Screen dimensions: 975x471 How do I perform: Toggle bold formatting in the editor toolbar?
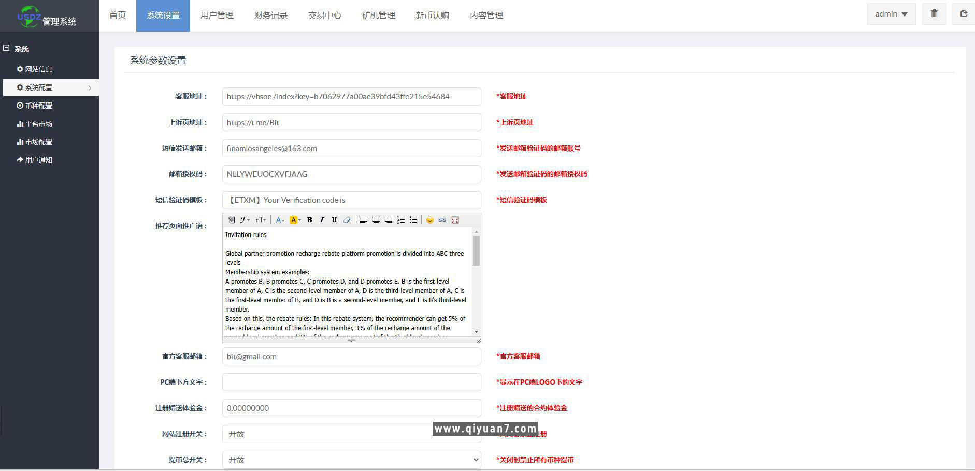tap(309, 220)
